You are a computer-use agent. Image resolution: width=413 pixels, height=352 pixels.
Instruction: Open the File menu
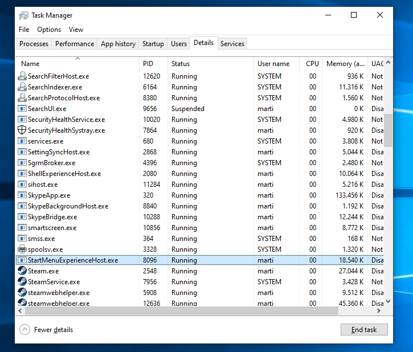(x=24, y=30)
